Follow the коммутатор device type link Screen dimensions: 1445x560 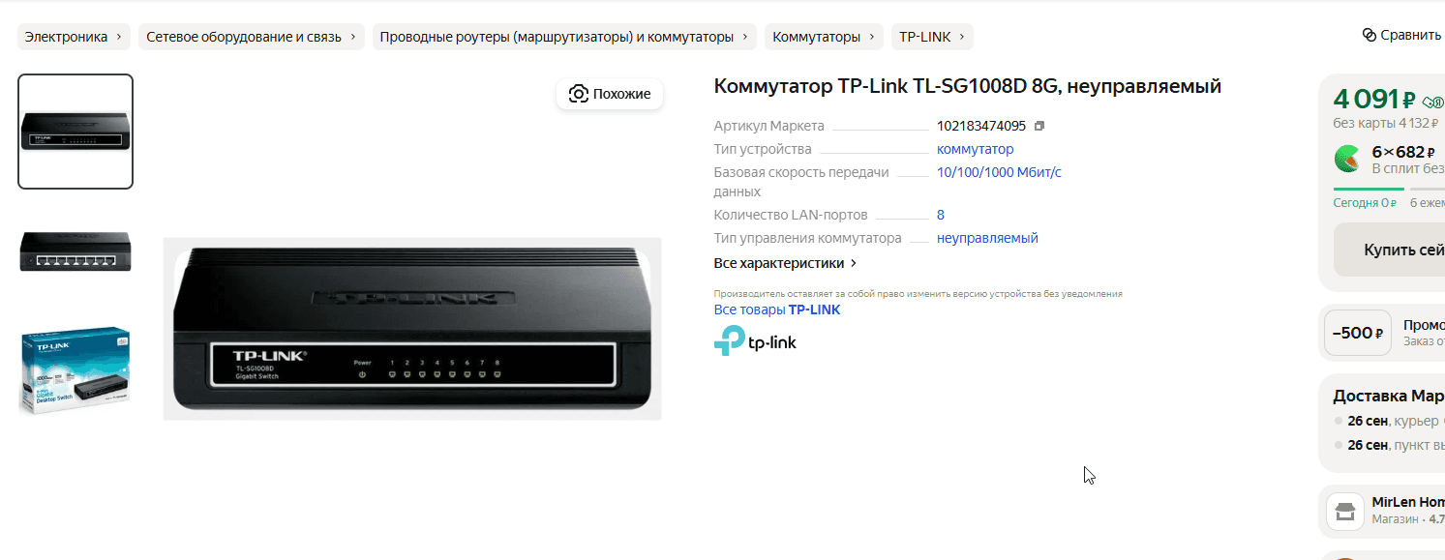tap(976, 149)
